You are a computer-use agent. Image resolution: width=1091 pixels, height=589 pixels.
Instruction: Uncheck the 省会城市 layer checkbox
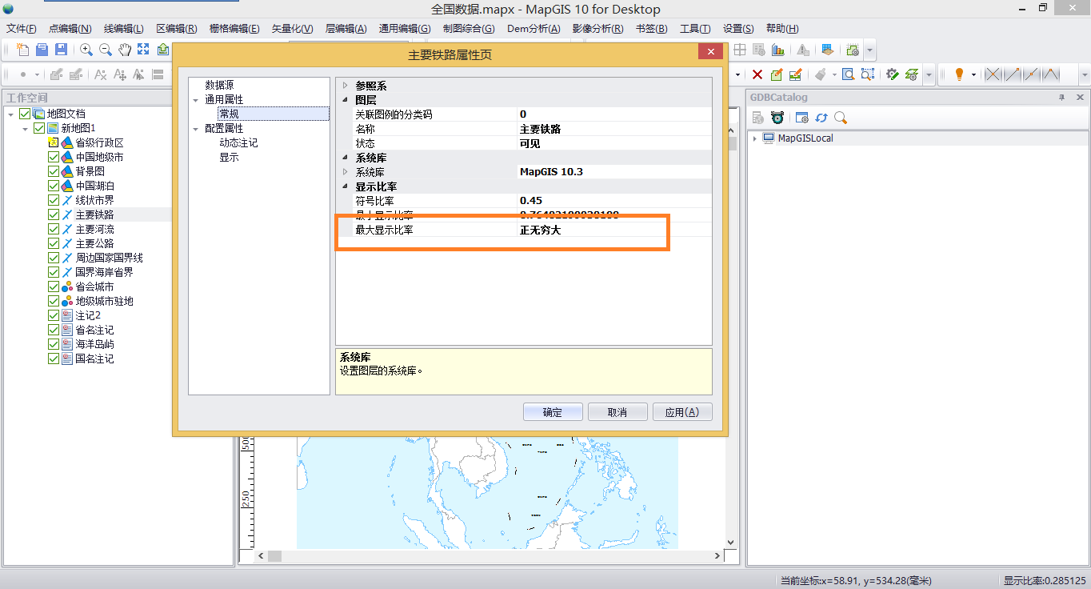52,286
